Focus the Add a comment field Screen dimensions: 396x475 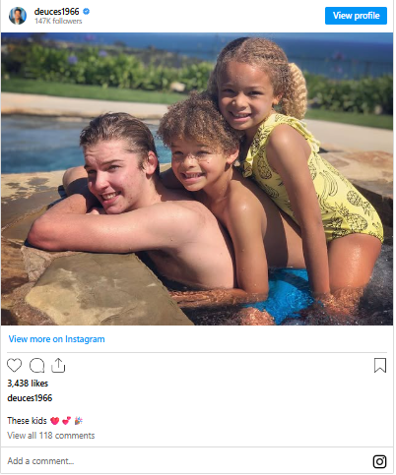click(x=187, y=461)
